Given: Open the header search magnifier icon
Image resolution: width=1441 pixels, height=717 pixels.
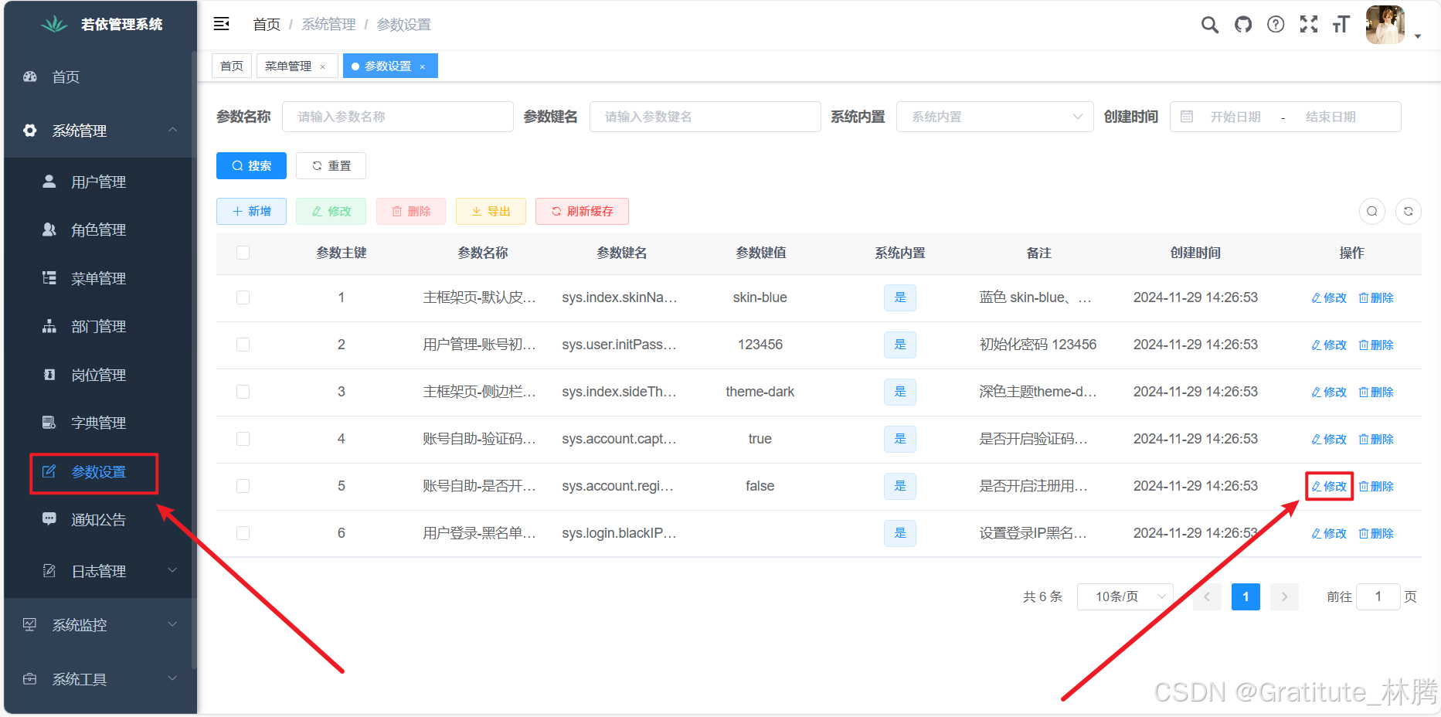Looking at the screenshot, I should (x=1210, y=25).
